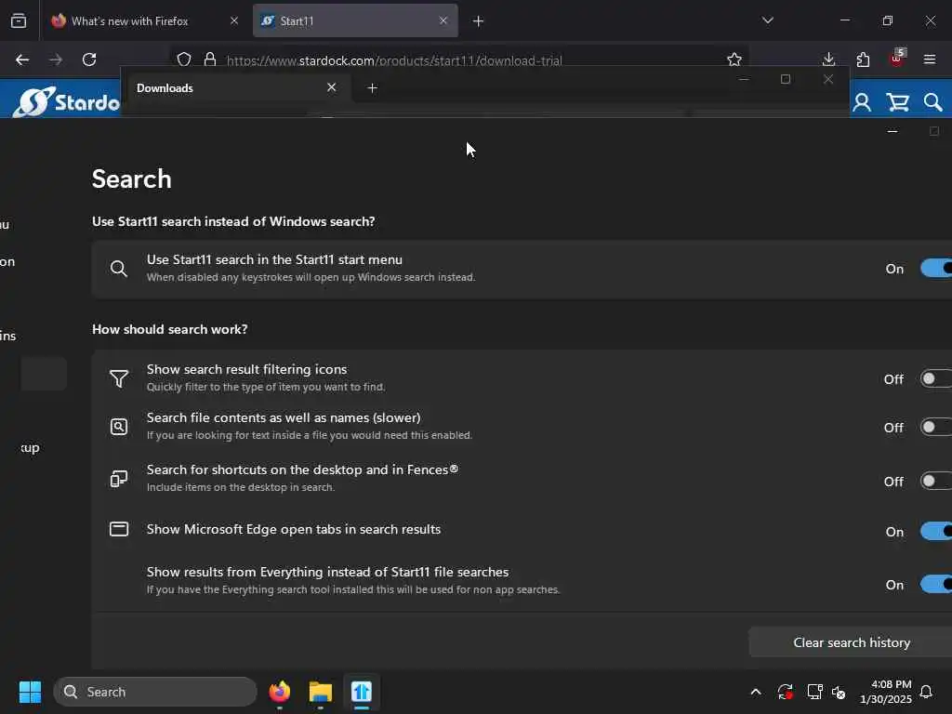Go back in Firefox
Screen dimensions: 952x714
22,59
